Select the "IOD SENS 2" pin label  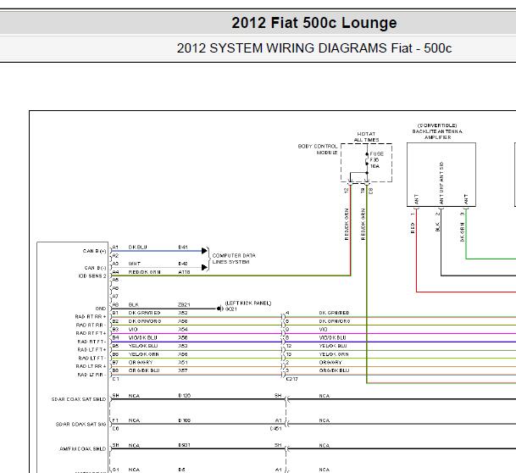click(x=92, y=276)
